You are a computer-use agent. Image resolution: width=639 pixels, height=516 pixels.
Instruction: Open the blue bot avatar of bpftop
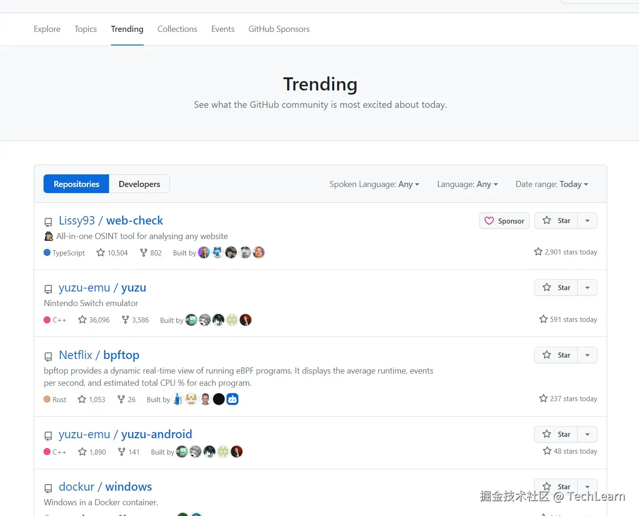point(233,399)
